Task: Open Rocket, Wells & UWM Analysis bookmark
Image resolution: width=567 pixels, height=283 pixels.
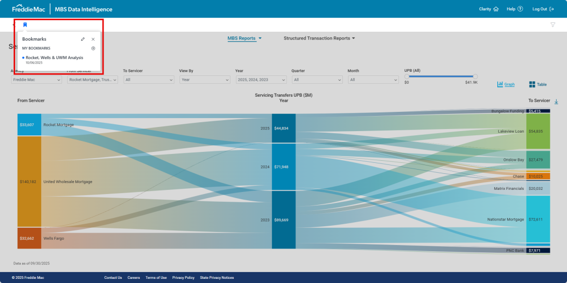Action: click(x=54, y=58)
